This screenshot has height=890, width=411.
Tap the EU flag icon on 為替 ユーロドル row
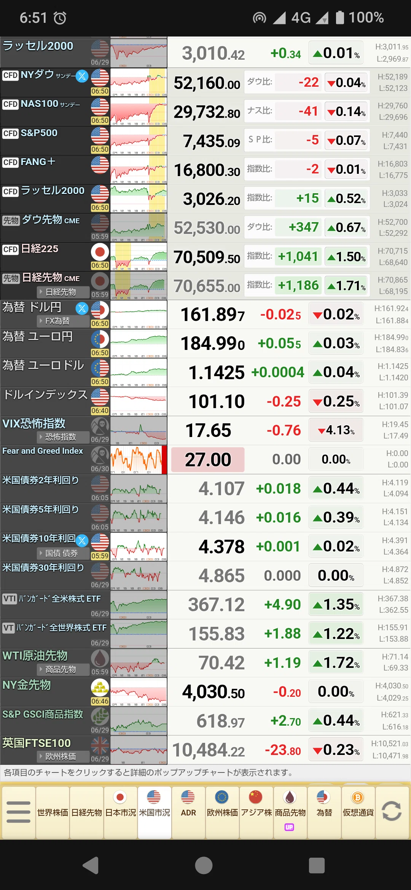tap(100, 368)
